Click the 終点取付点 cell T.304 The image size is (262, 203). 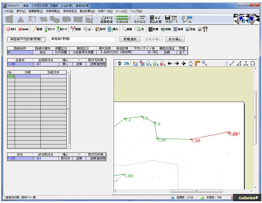point(46,158)
